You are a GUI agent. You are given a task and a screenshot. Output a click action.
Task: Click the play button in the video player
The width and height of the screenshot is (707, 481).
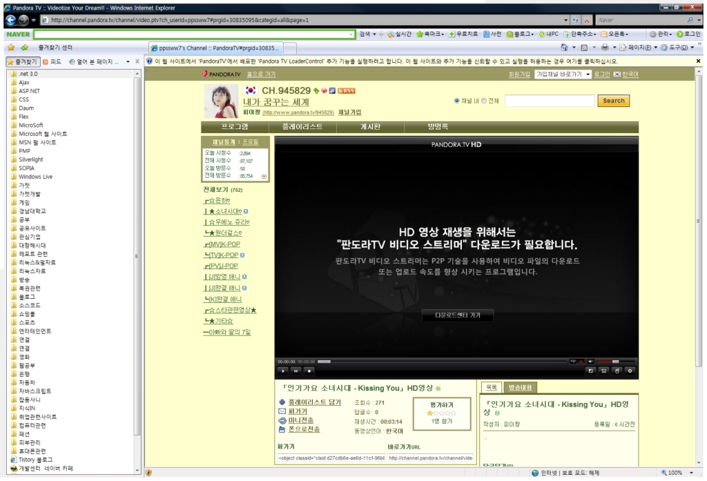pyautogui.click(x=282, y=371)
